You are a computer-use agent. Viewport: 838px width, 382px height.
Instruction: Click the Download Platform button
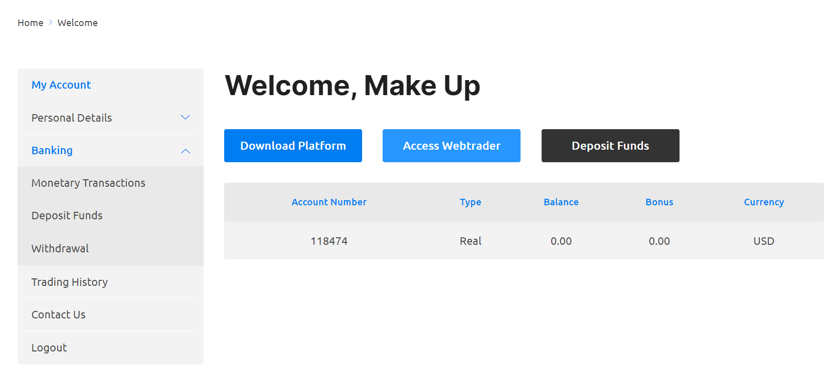click(293, 146)
